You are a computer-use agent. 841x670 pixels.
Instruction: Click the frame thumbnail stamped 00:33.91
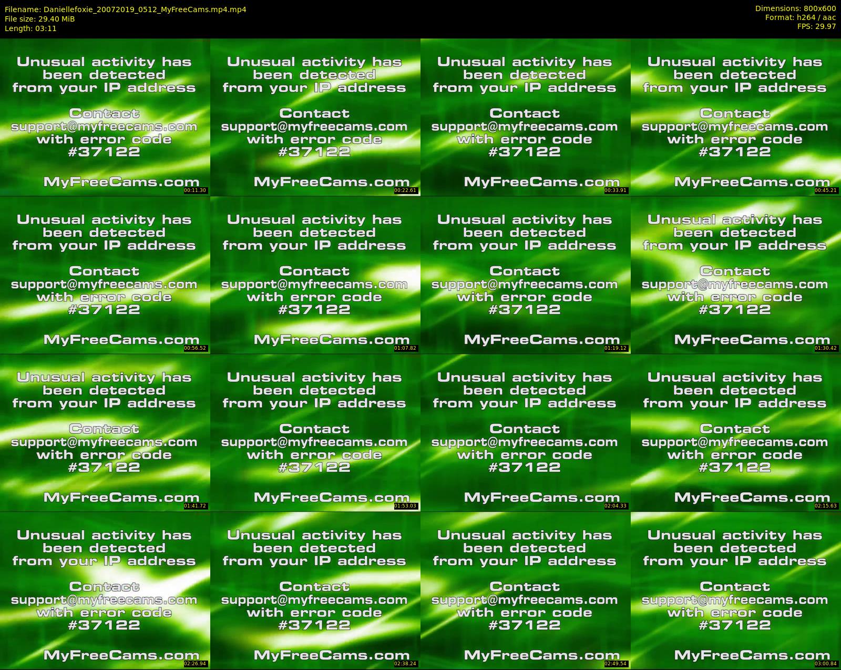pos(526,117)
